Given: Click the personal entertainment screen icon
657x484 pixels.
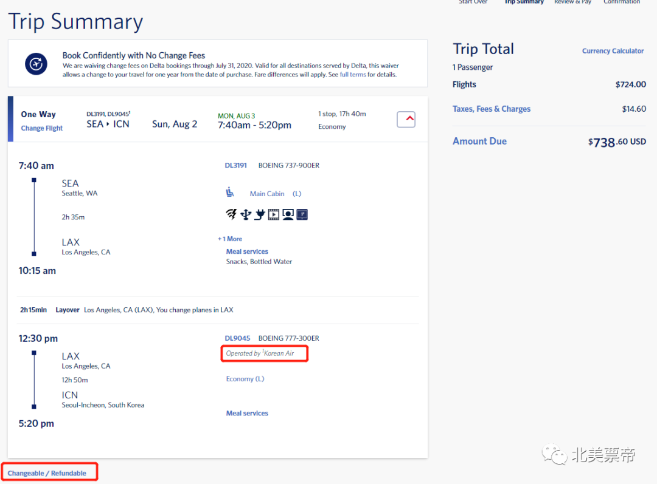Looking at the screenshot, I should [x=288, y=214].
